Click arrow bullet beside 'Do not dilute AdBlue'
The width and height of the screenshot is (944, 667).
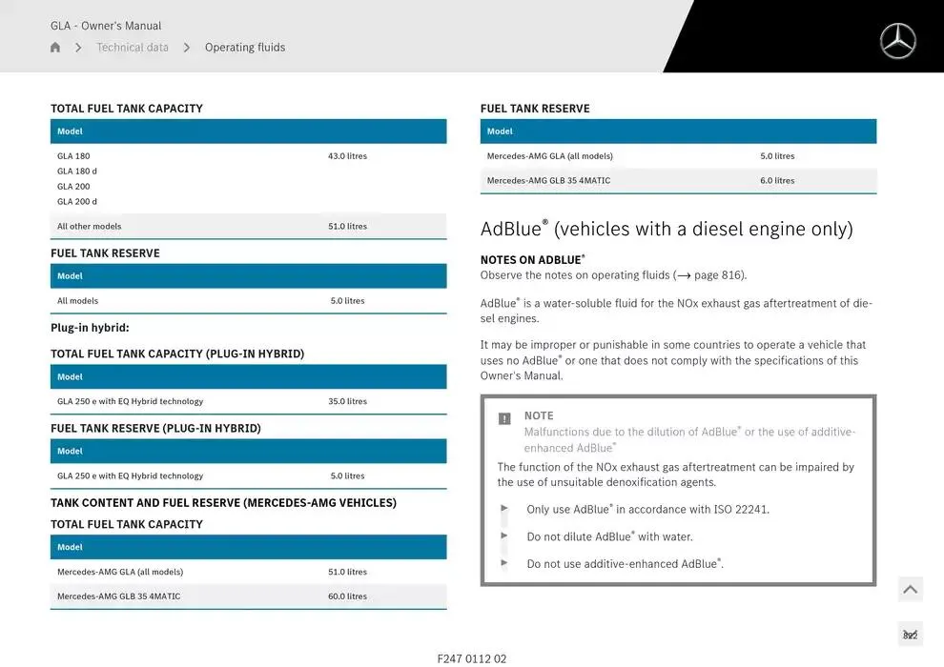(504, 536)
